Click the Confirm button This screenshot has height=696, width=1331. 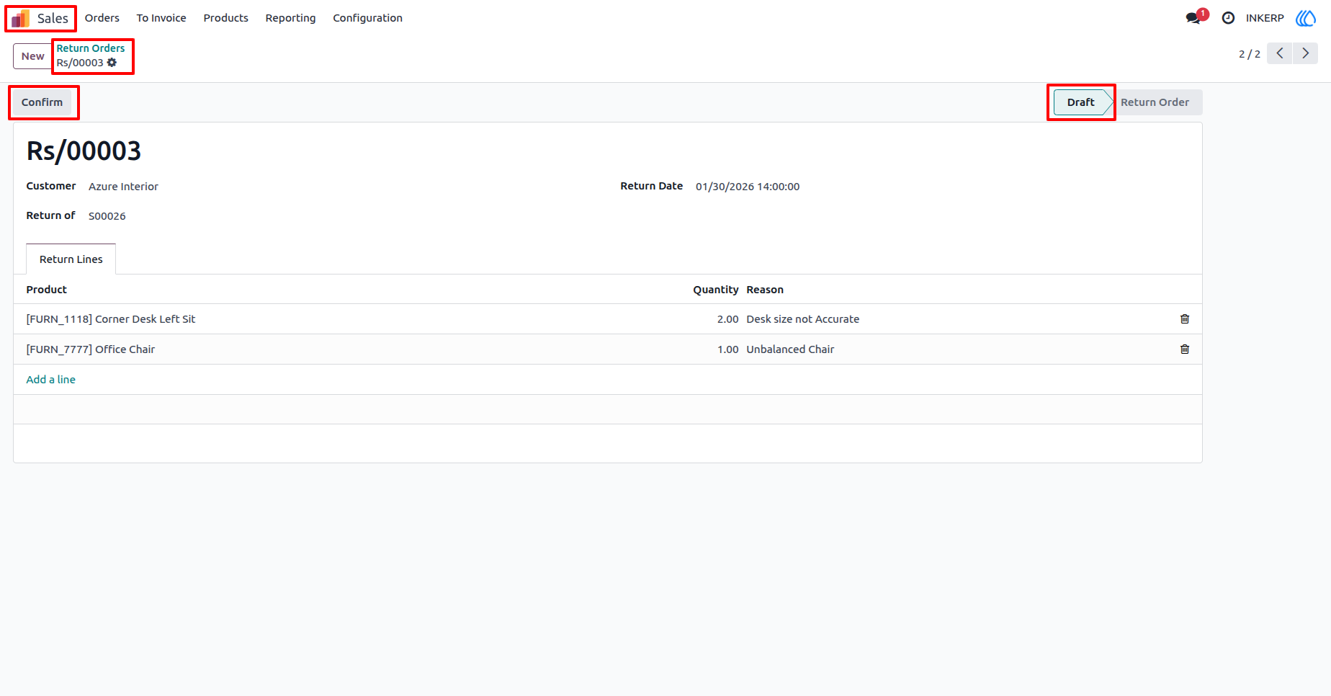pyautogui.click(x=42, y=102)
